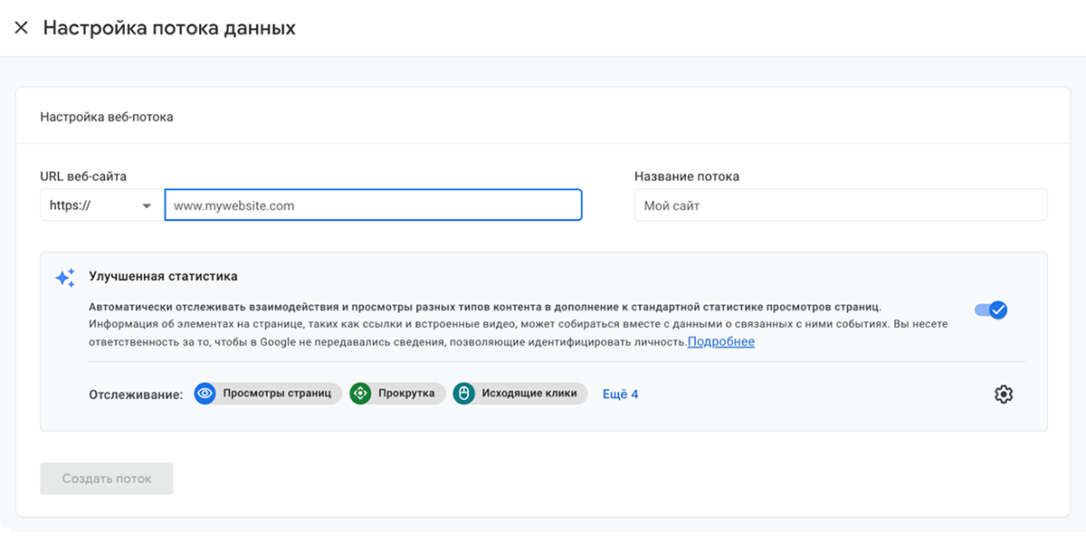Select the Прокрутка chip label
This screenshot has height=543, width=1086.
pos(406,394)
